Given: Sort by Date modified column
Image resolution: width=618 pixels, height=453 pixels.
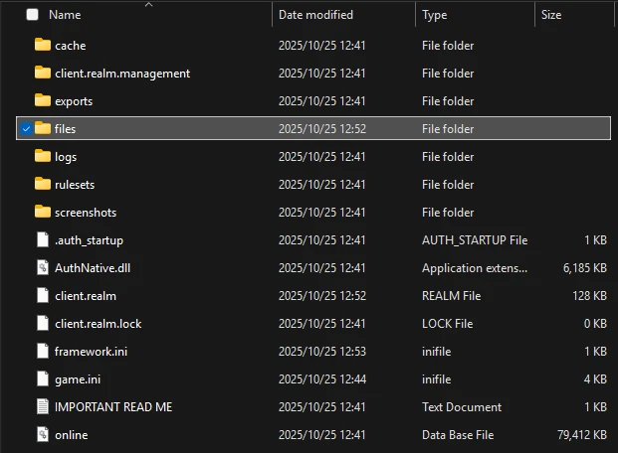Looking at the screenshot, I should [315, 15].
